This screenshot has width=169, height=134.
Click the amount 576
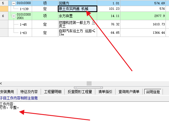point(162,9)
